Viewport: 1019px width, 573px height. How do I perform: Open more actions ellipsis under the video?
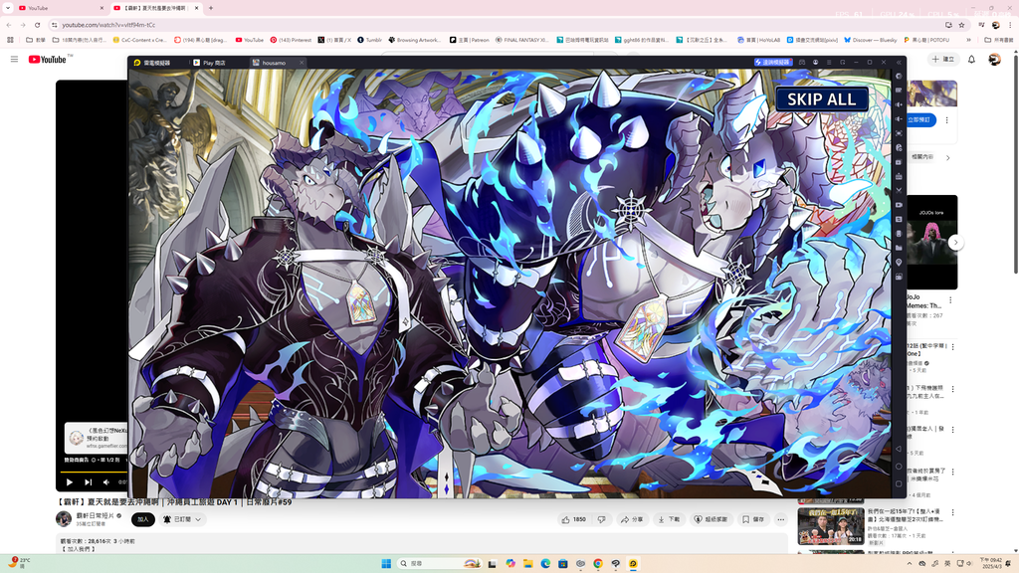780,519
